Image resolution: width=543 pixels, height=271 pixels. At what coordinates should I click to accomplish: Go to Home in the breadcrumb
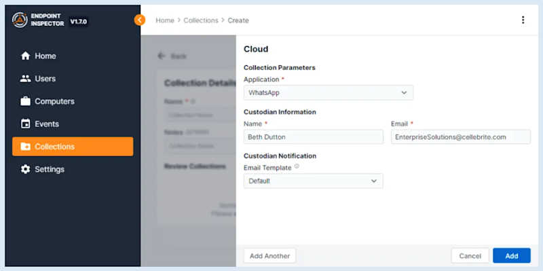click(165, 20)
